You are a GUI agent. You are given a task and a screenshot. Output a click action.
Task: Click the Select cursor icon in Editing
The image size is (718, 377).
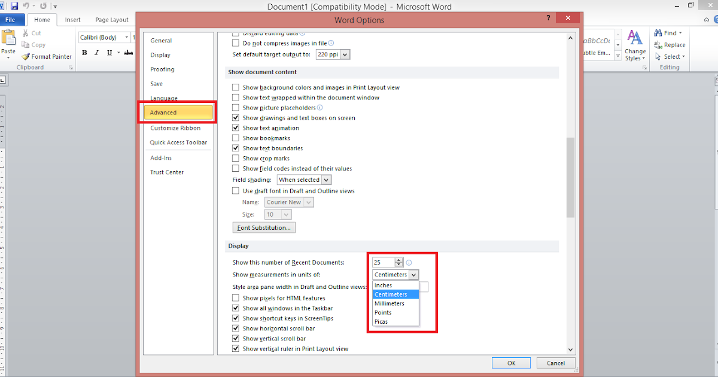(x=658, y=57)
